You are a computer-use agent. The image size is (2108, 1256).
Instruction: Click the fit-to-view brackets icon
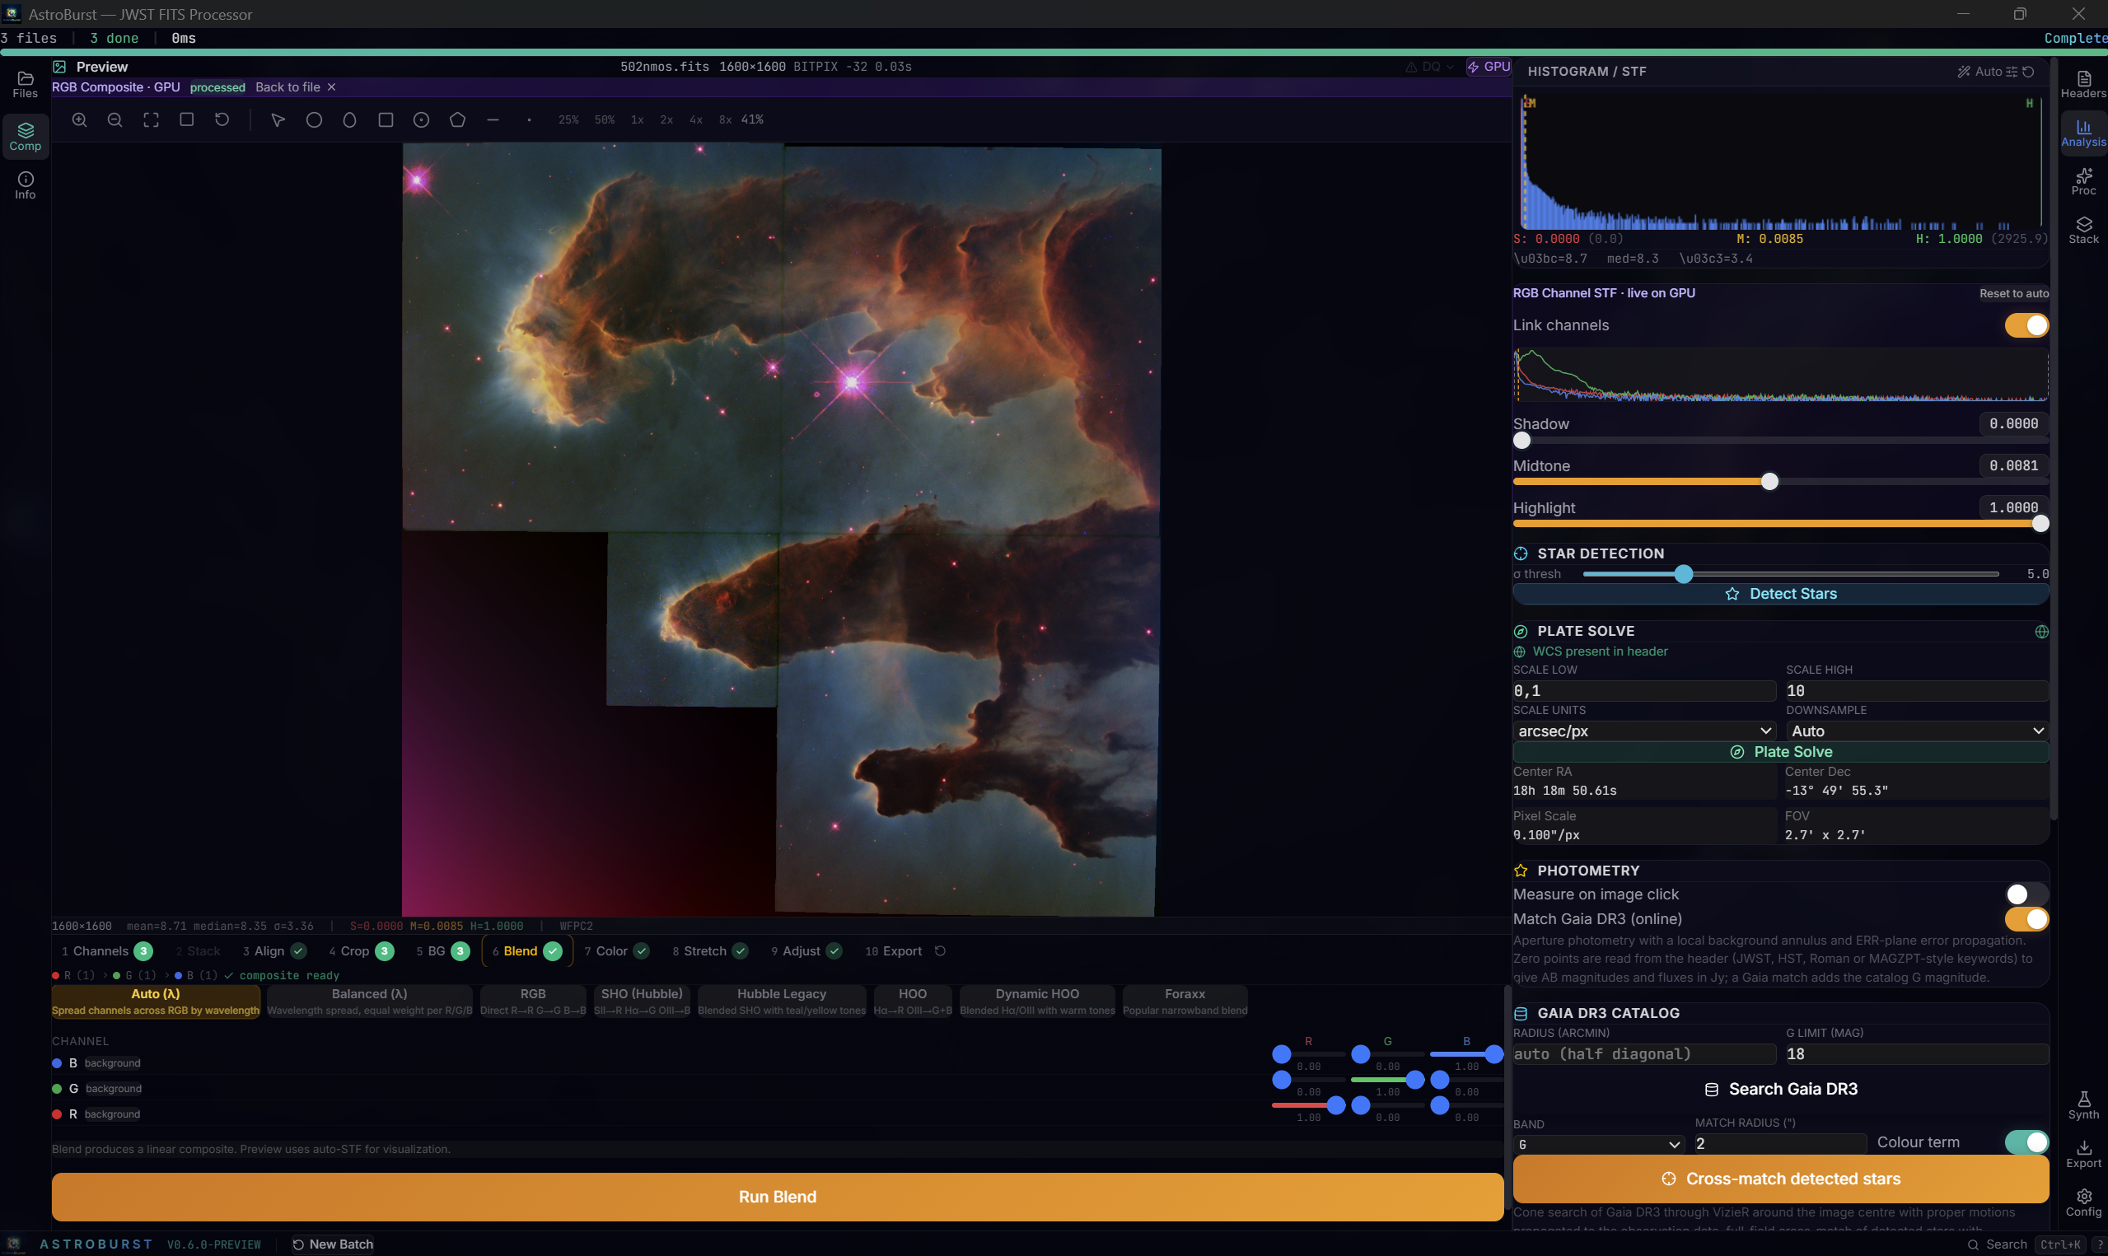(151, 120)
